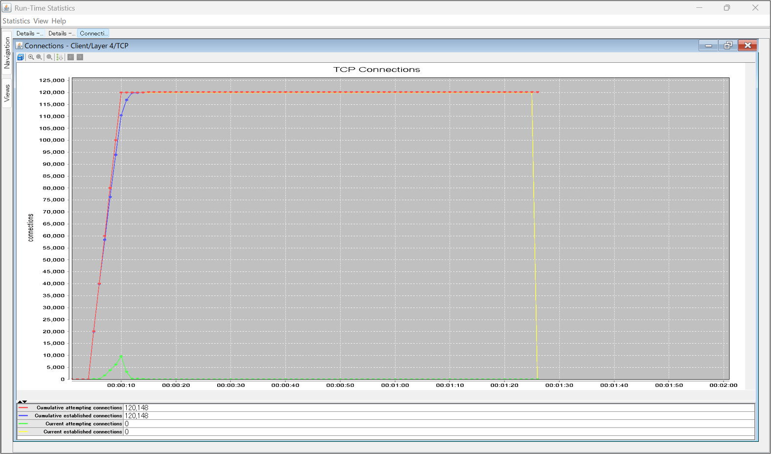Click the auto-scroll down arrow icon
771x454 pixels.
click(60, 57)
